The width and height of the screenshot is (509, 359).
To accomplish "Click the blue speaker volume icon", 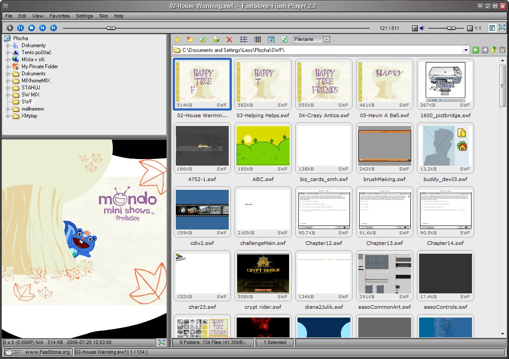I will [422, 28].
